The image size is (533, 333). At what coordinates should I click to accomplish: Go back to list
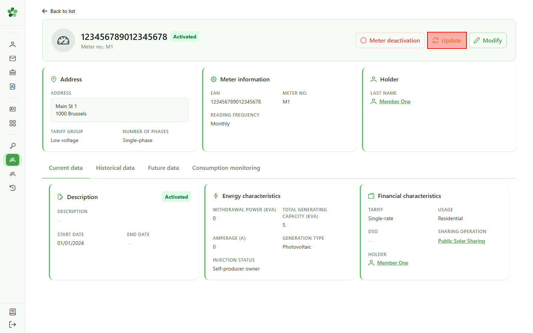58,11
